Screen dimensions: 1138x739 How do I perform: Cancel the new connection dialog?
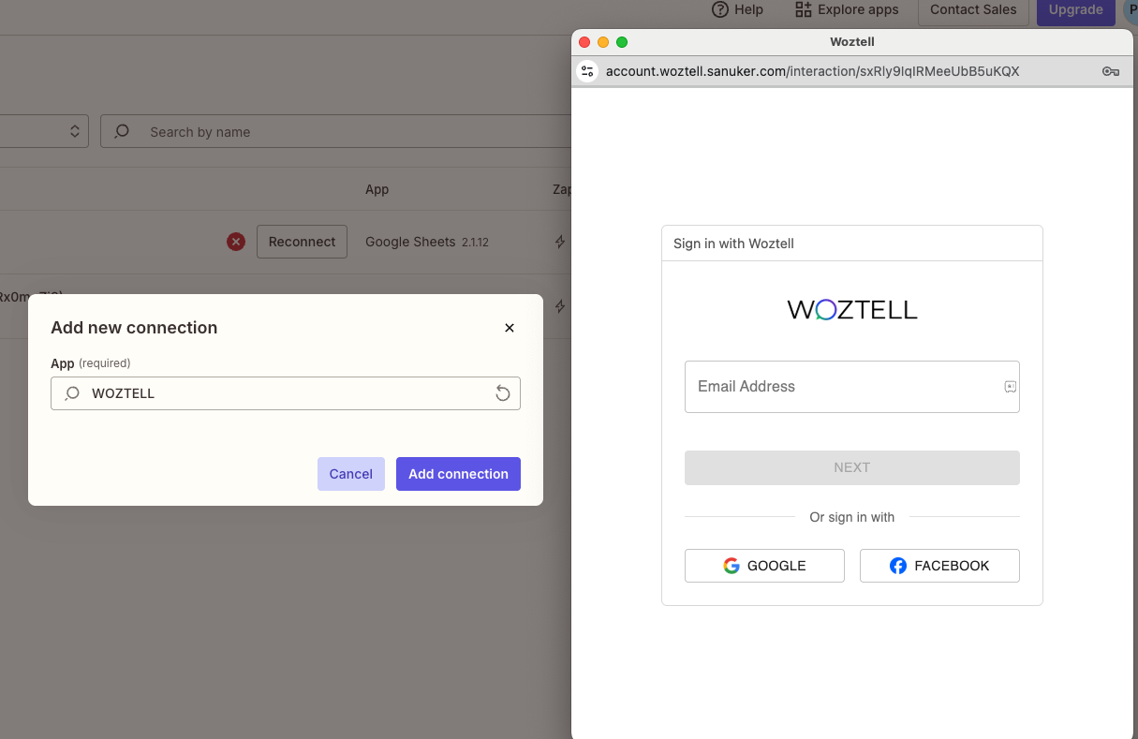coord(351,474)
